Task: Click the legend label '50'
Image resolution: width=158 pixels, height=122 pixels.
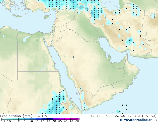Action: point(77,121)
